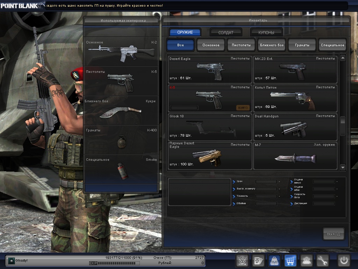The width and height of the screenshot is (358, 269).
Task: Select the Glock 18 pistol card
Action: (210, 127)
